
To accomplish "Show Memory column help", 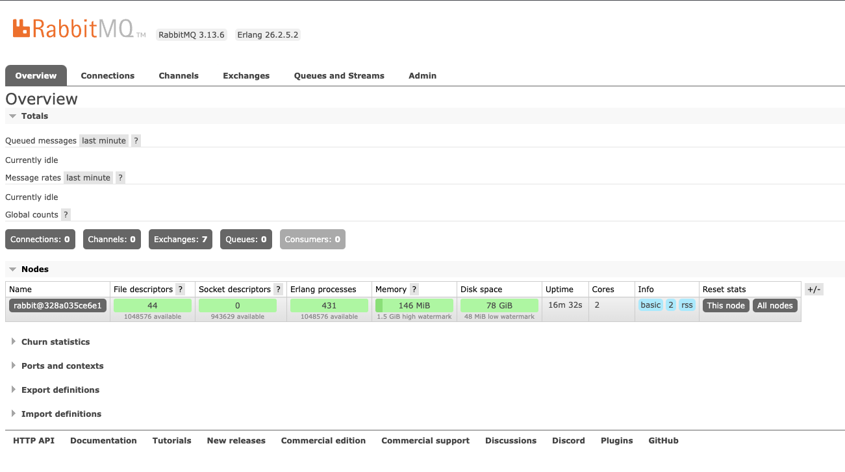I will coord(414,290).
